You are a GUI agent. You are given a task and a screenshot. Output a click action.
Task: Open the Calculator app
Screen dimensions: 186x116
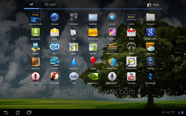coord(74,17)
